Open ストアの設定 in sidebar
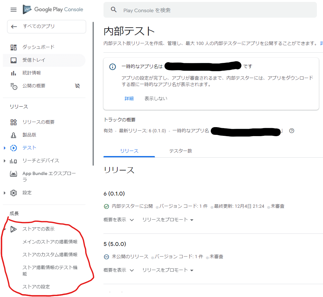323x297 pixels. point(36,287)
